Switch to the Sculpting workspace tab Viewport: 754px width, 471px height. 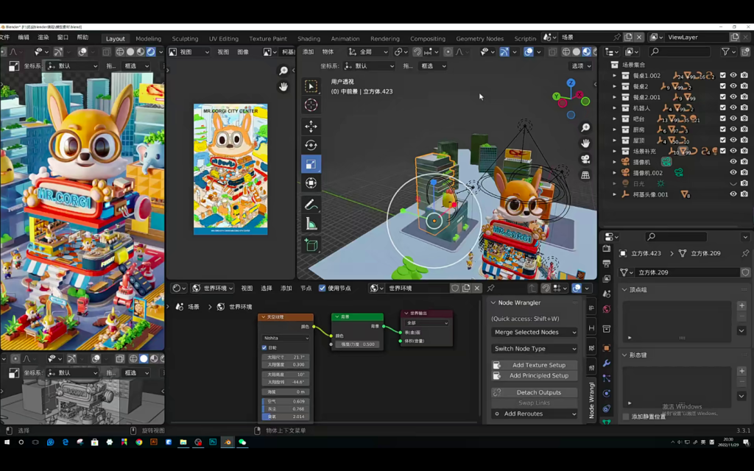coord(185,38)
